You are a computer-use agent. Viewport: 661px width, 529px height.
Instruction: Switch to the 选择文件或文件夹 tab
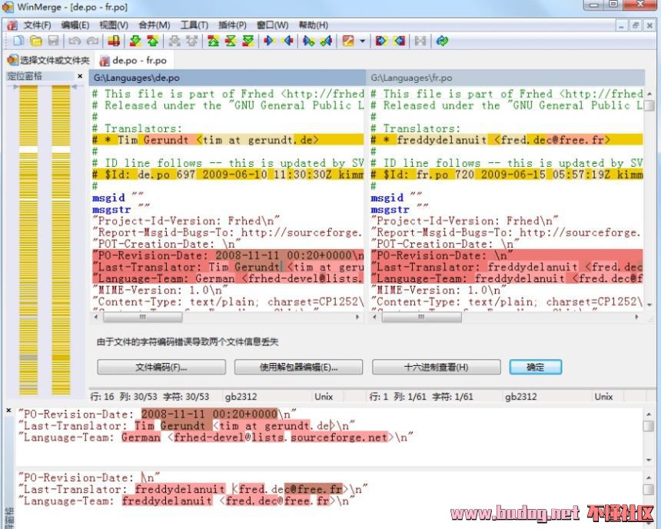click(48, 60)
